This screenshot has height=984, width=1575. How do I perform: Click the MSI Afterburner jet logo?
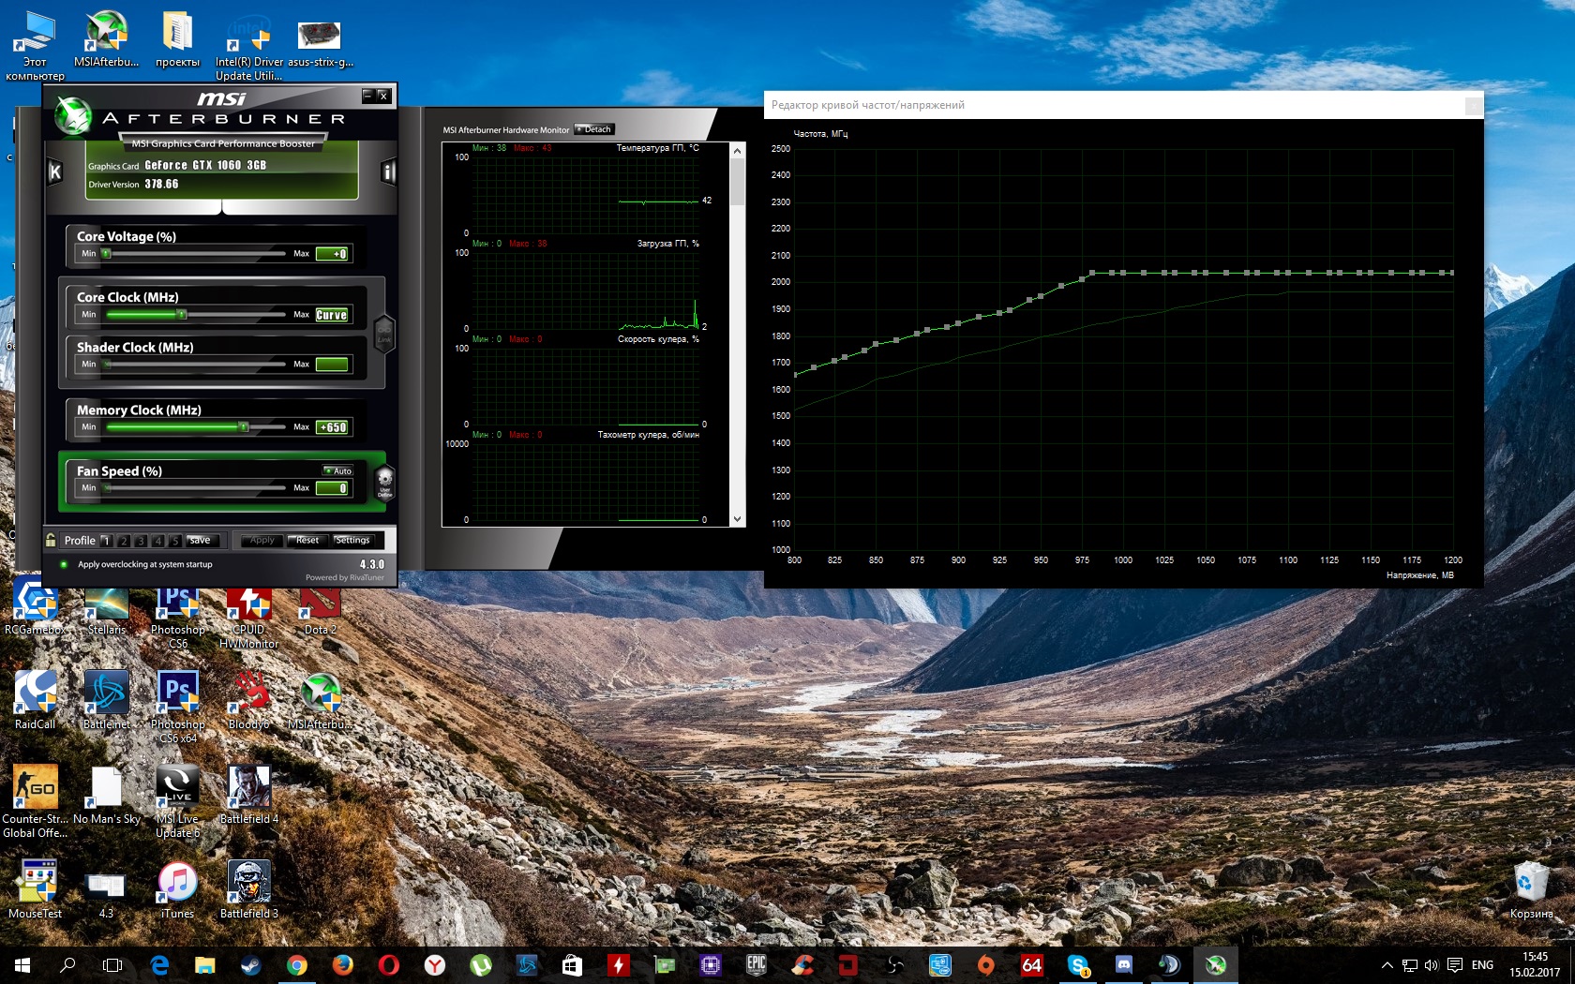point(72,116)
